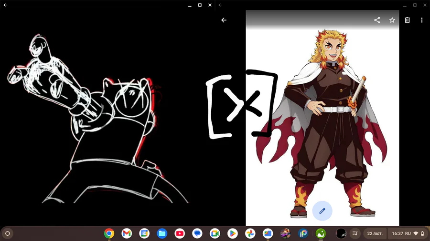Viewport: 430px width, 241px height.
Task: Close the right gallery window
Action: 425,5
